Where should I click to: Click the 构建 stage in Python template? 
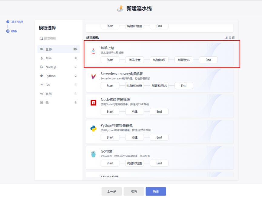(134, 137)
